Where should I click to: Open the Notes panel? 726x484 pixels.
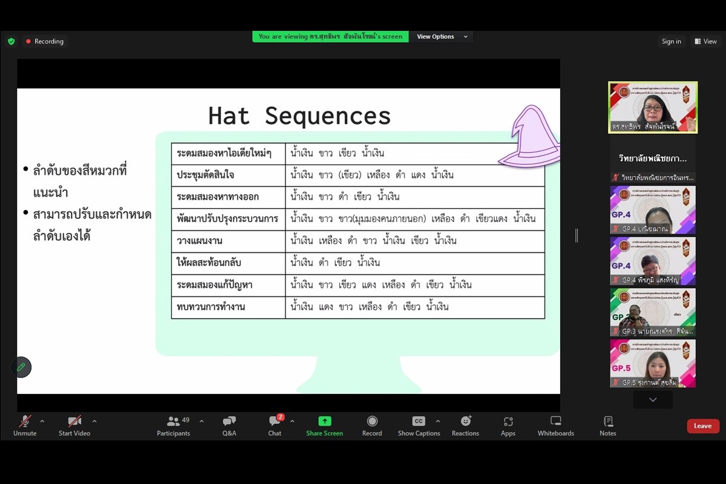click(x=608, y=421)
